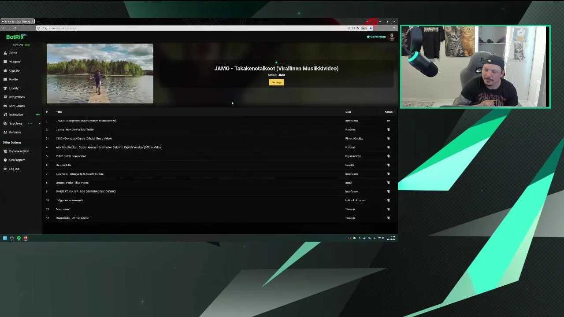Open the Windows Start menu
This screenshot has height=317, width=564.
pyautogui.click(x=5, y=238)
